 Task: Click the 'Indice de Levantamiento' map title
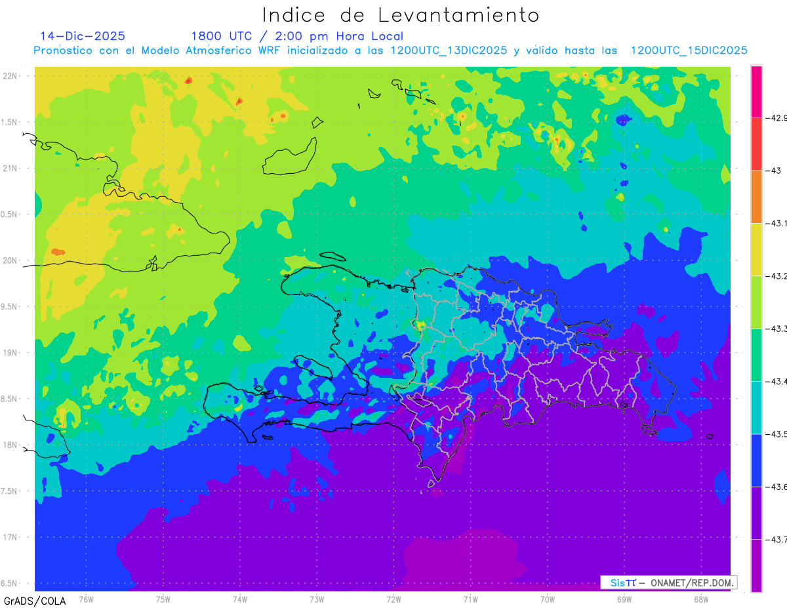click(x=401, y=14)
